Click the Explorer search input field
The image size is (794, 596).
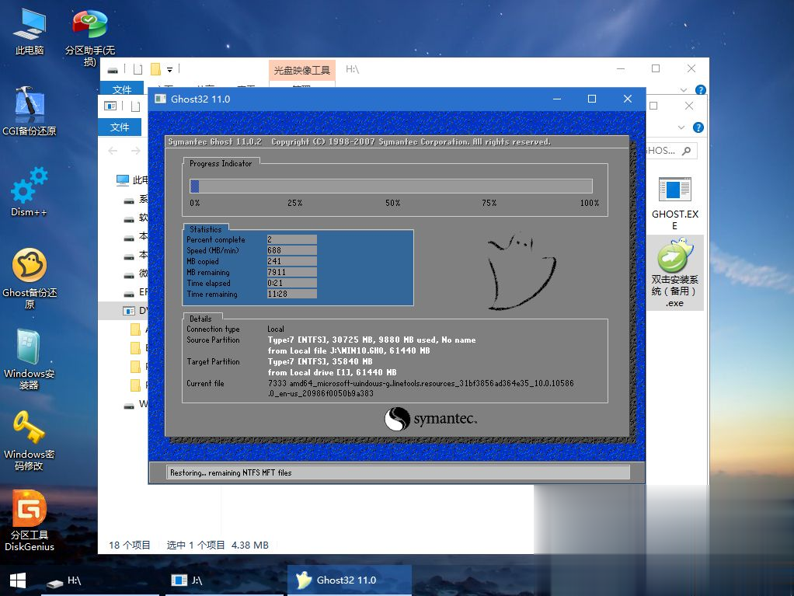click(671, 151)
